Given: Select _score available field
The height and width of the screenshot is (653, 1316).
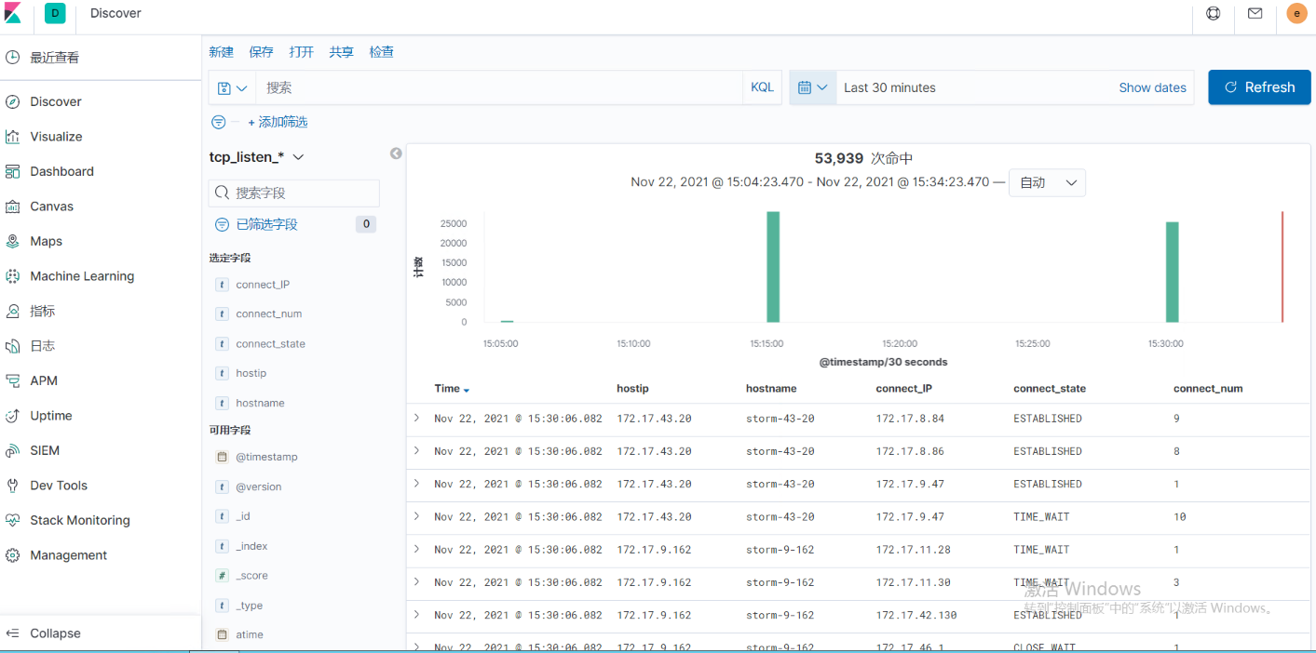Looking at the screenshot, I should [252, 576].
